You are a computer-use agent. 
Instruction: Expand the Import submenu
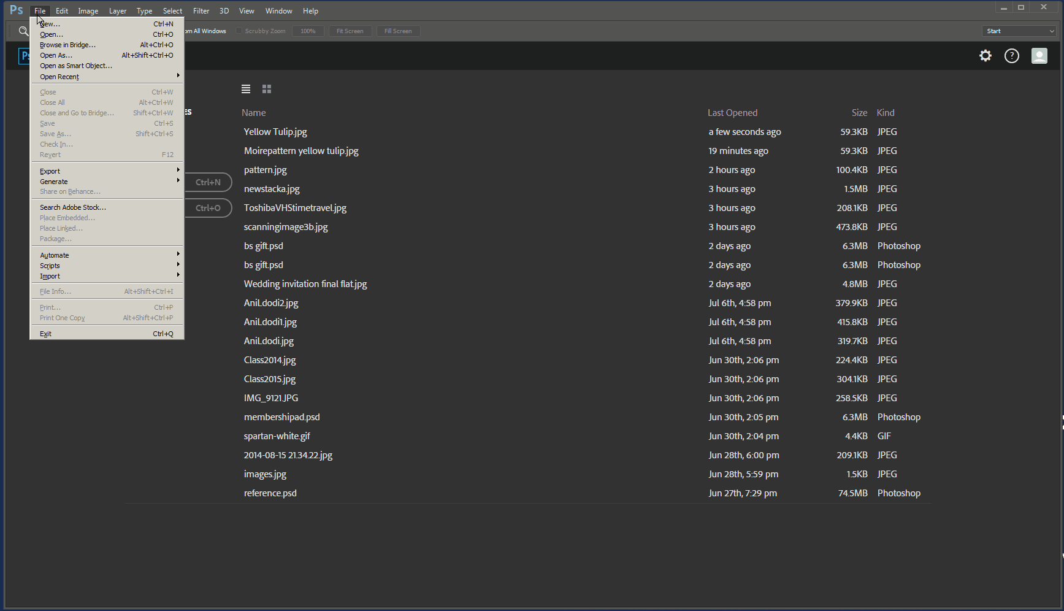(x=107, y=275)
